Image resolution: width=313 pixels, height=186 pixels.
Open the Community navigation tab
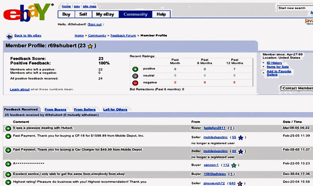coord(135,14)
